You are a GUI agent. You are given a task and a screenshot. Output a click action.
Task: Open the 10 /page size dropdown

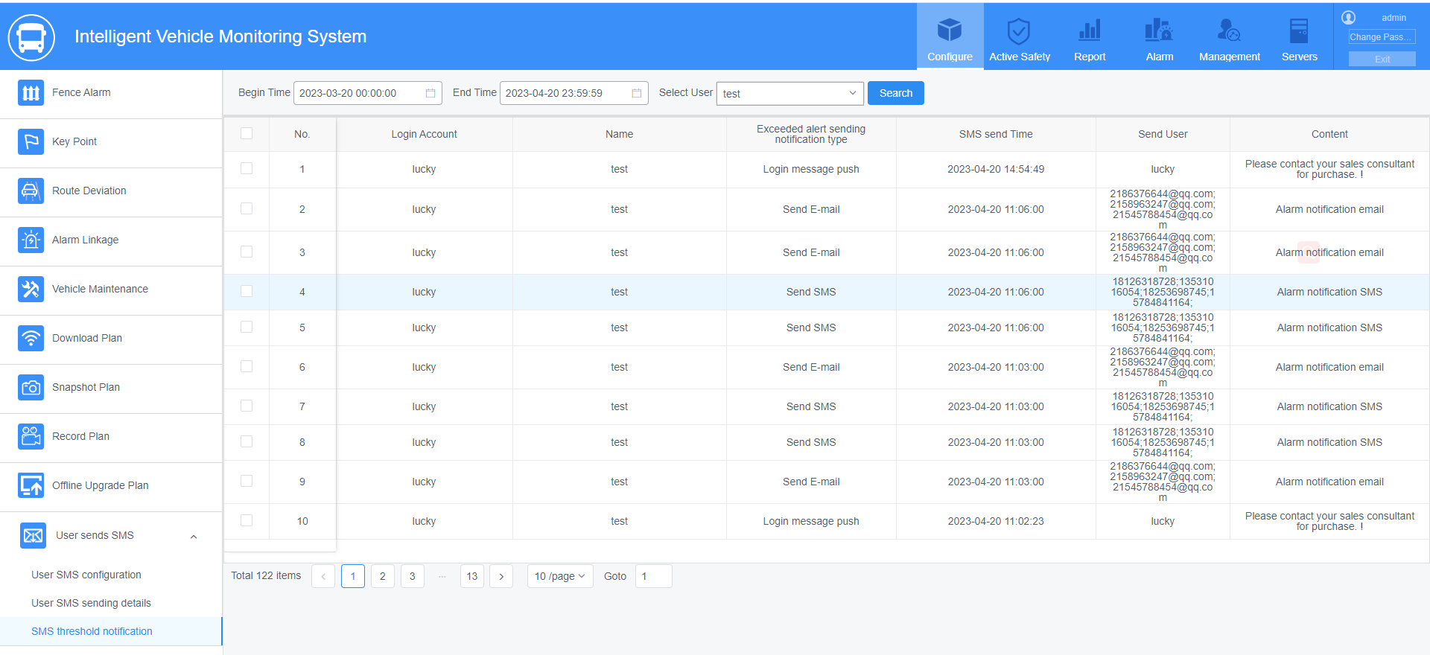pos(560,576)
